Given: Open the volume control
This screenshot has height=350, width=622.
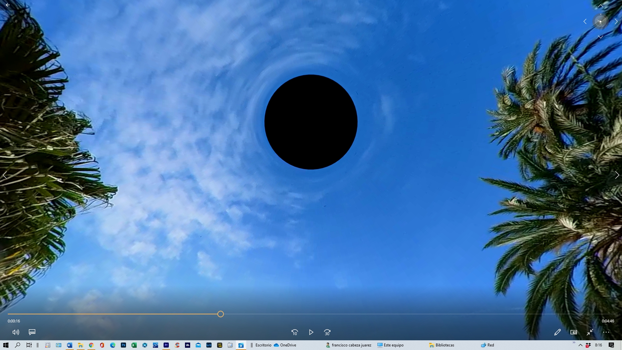Looking at the screenshot, I should (x=16, y=332).
